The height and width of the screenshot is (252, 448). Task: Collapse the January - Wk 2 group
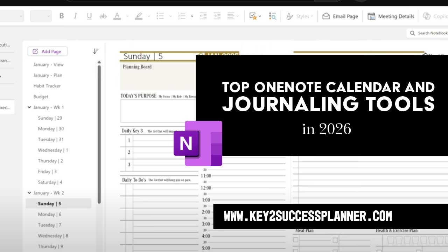tap(29, 193)
